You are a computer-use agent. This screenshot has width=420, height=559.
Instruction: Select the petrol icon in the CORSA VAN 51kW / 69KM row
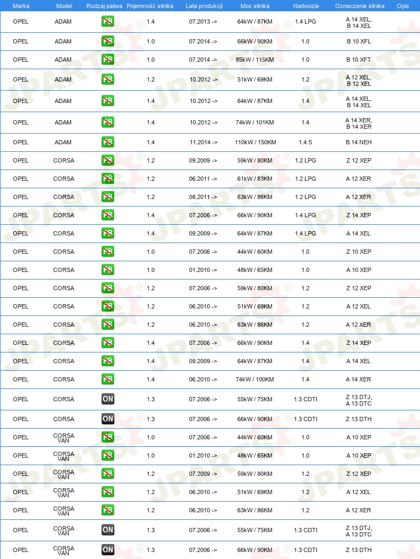pos(108,491)
